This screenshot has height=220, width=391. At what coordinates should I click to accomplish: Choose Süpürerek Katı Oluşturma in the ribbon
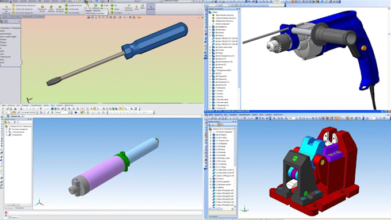pos(24,6)
